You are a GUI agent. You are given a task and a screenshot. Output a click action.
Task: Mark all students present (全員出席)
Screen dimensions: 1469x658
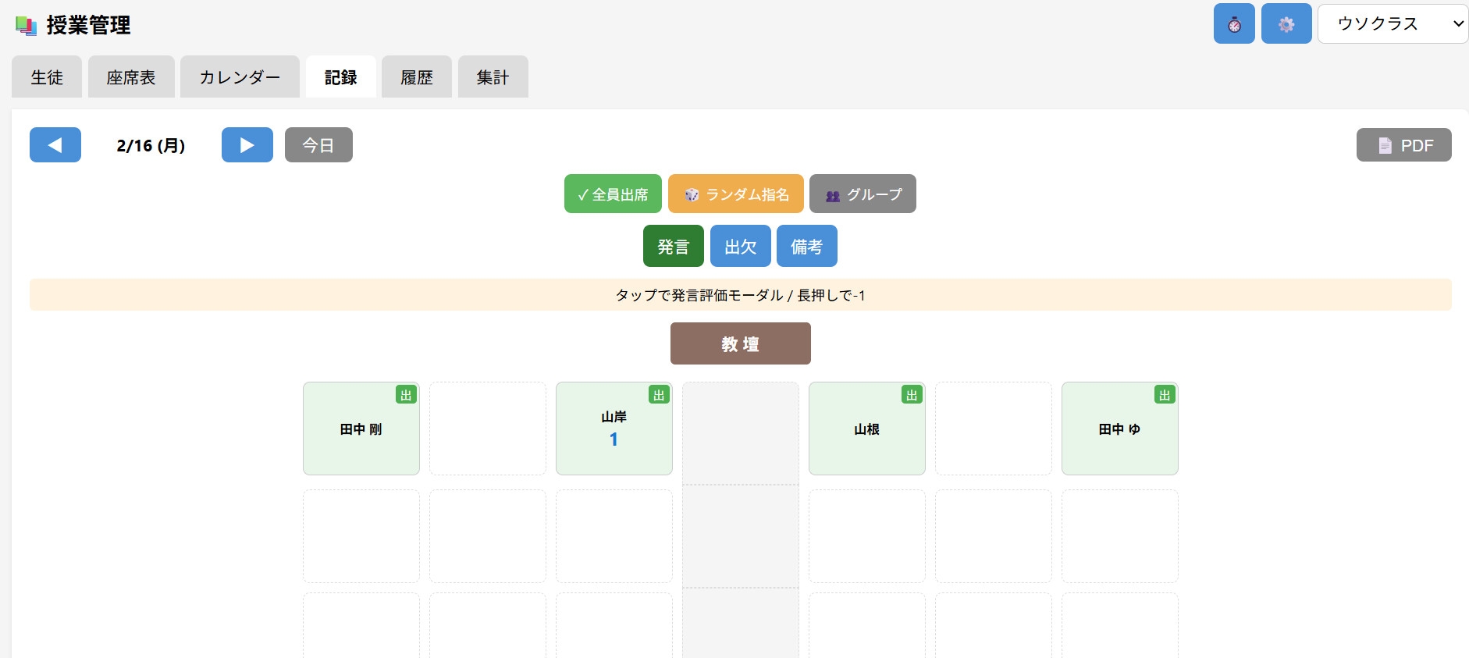pyautogui.click(x=613, y=194)
